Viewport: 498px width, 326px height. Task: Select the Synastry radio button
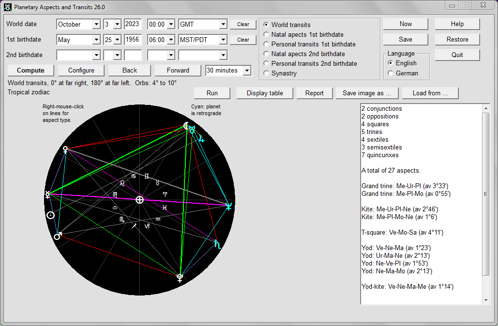click(266, 72)
